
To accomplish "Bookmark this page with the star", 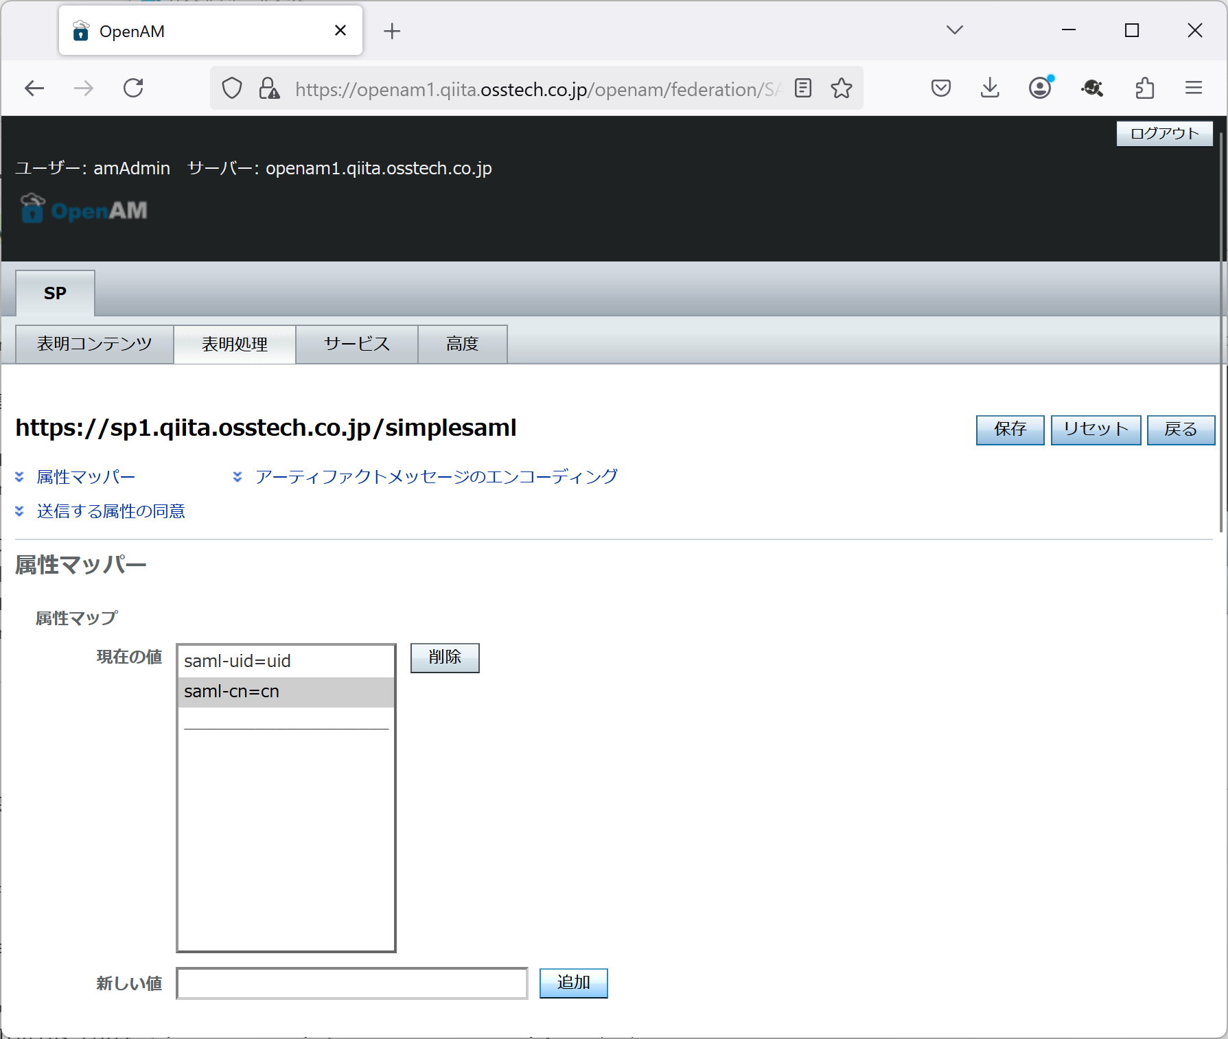I will click(841, 88).
